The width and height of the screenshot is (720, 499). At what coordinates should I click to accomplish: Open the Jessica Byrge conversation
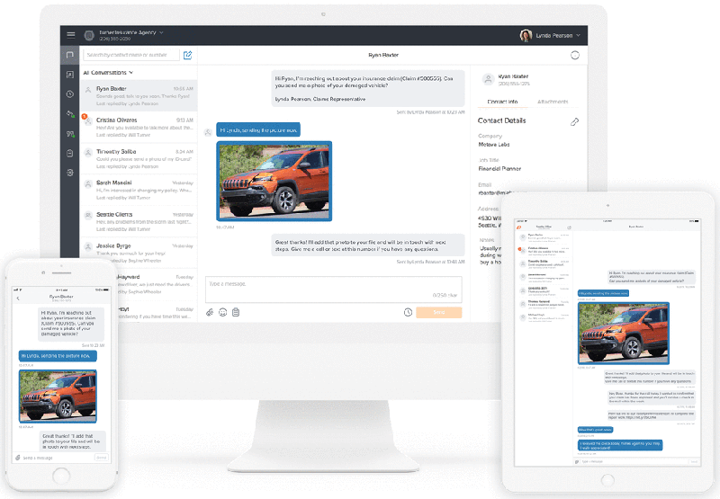click(x=139, y=253)
